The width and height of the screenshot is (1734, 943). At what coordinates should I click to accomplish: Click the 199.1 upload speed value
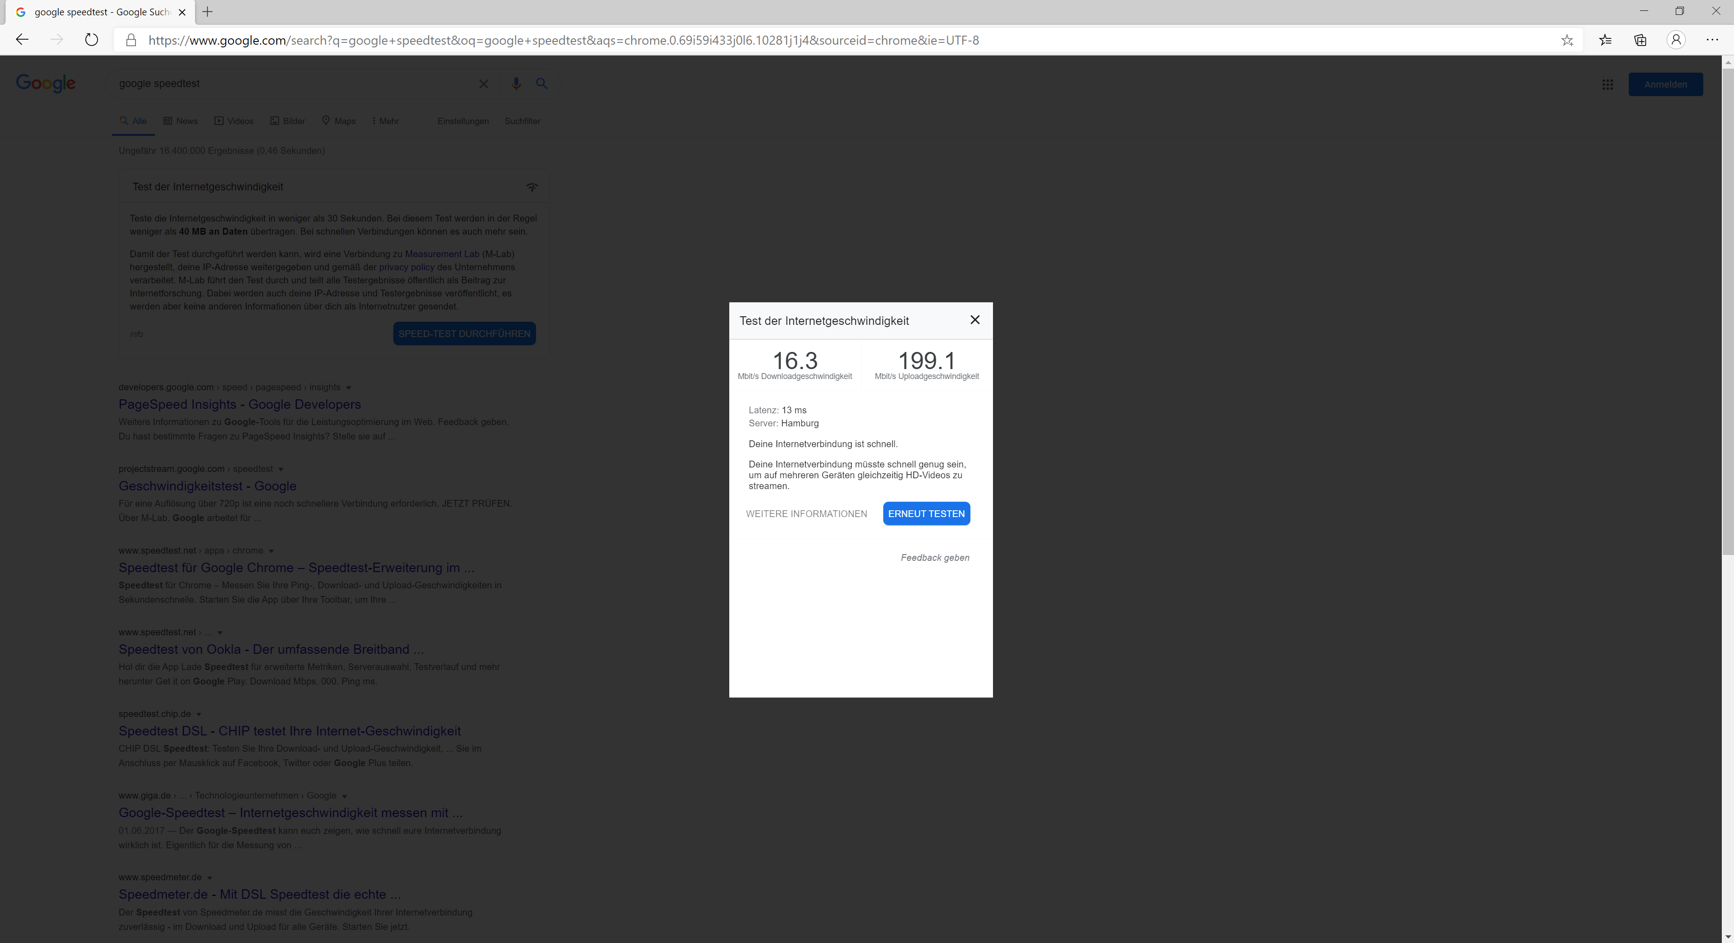[927, 361]
